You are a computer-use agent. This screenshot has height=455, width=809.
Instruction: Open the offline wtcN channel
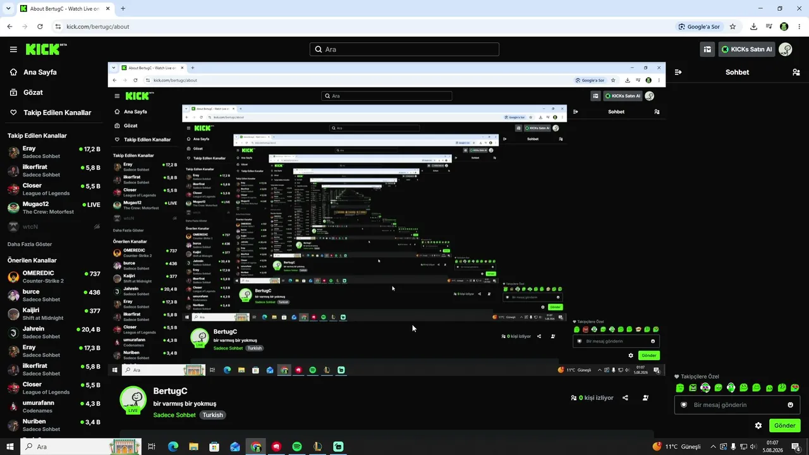54,226
